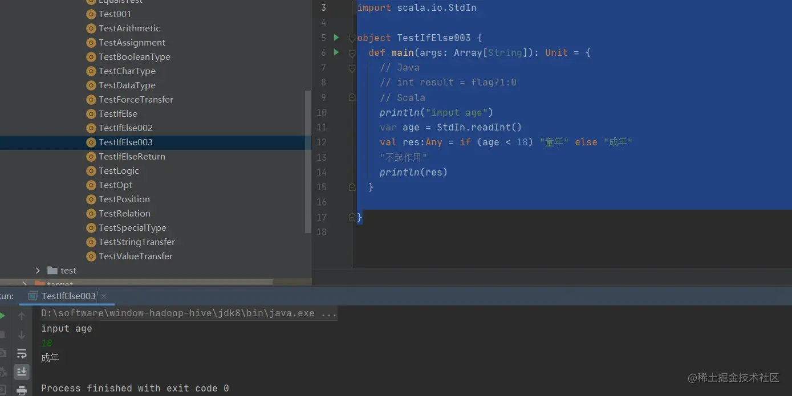Click Scala object icon beside TestAssignment
792x396 pixels.
click(x=91, y=43)
